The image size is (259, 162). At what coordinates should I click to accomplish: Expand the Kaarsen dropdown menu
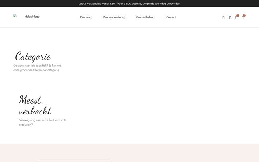[x=86, y=17]
